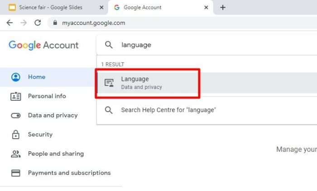Switch to Science fair Google Slides tab

(x=53, y=8)
